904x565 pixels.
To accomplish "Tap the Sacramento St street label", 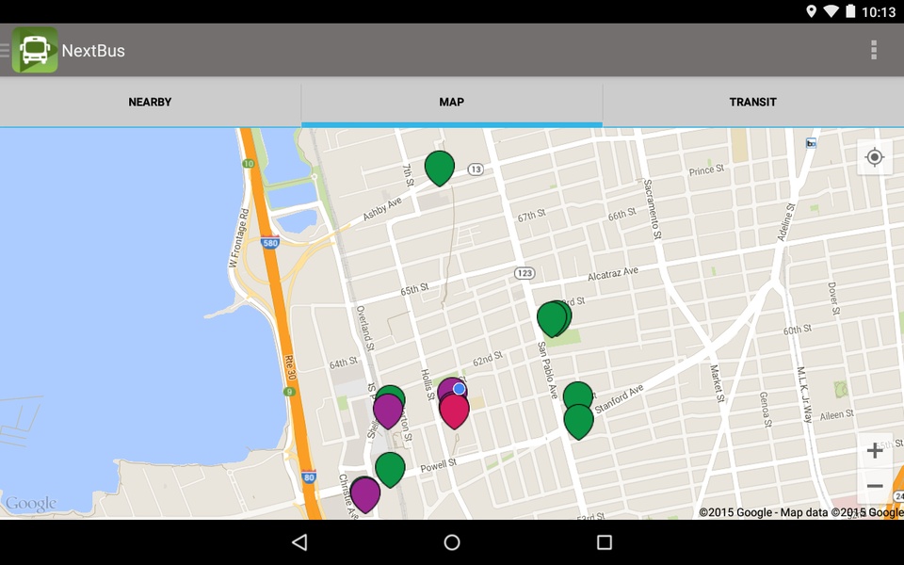I will [x=652, y=209].
